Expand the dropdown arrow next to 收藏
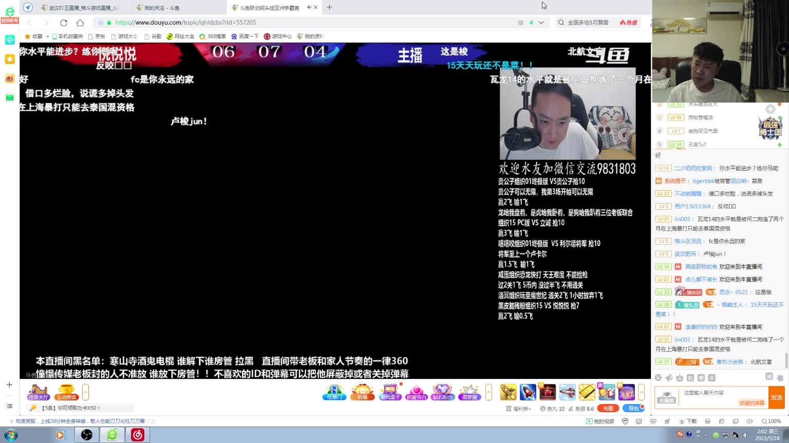789x443 pixels. [48, 36]
